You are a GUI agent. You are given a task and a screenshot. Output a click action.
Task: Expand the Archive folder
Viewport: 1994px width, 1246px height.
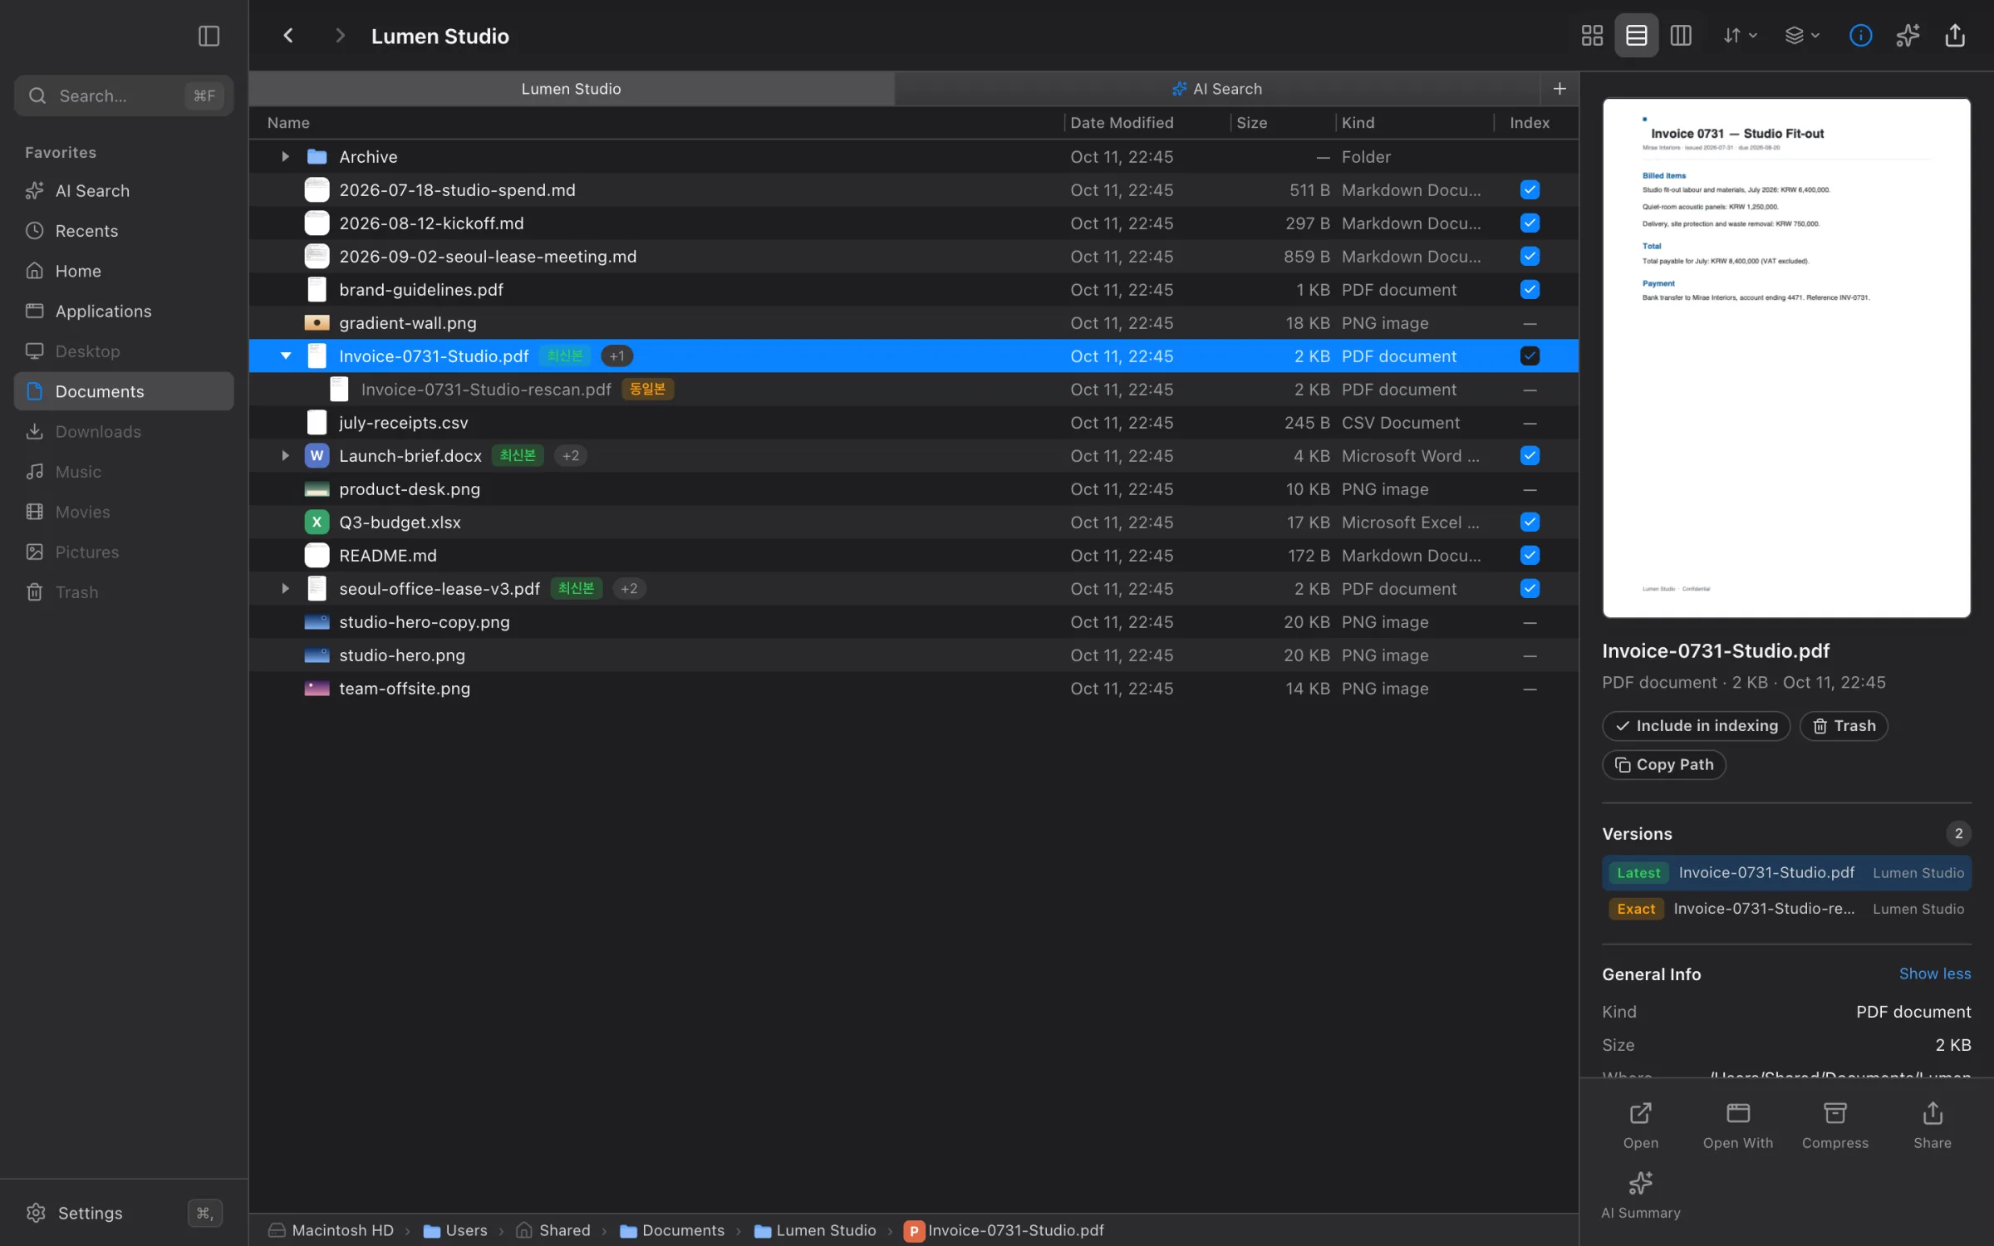tap(285, 157)
